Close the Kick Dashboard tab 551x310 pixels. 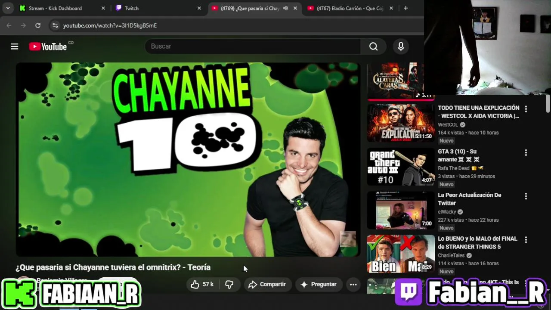pyautogui.click(x=103, y=8)
